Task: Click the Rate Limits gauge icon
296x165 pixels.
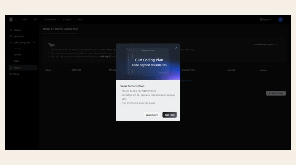Action: tap(11, 36)
